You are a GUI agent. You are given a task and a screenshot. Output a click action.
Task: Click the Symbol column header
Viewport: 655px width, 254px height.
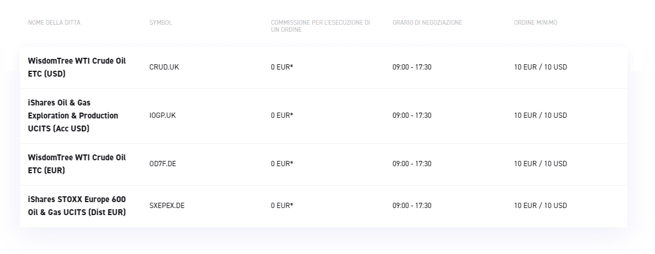[161, 22]
